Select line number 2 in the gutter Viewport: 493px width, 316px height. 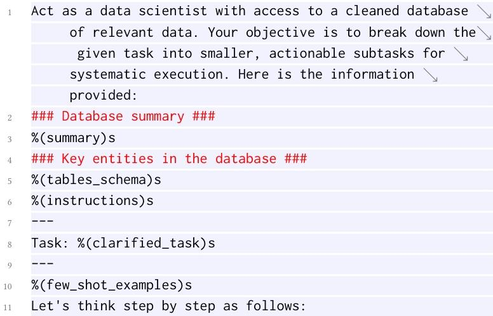pyautogui.click(x=11, y=117)
